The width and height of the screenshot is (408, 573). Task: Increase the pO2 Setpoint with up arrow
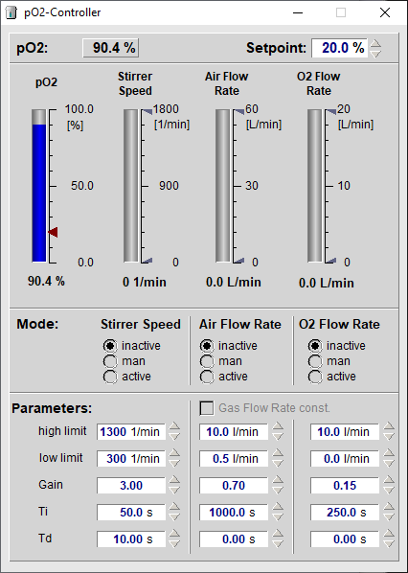(x=375, y=43)
